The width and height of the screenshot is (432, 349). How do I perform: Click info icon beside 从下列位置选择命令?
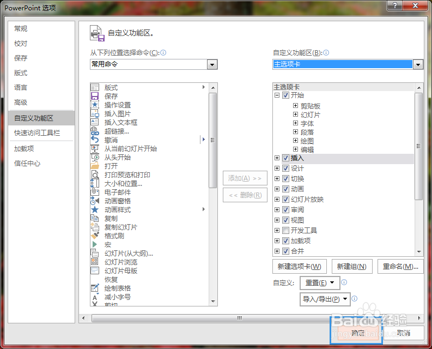point(163,52)
